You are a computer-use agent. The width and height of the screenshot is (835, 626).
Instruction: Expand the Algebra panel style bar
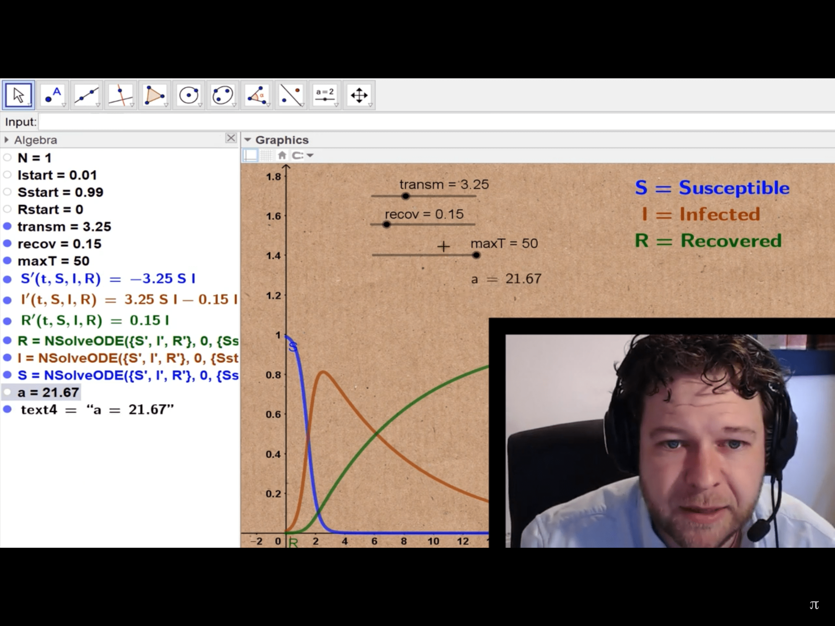pos(6,140)
